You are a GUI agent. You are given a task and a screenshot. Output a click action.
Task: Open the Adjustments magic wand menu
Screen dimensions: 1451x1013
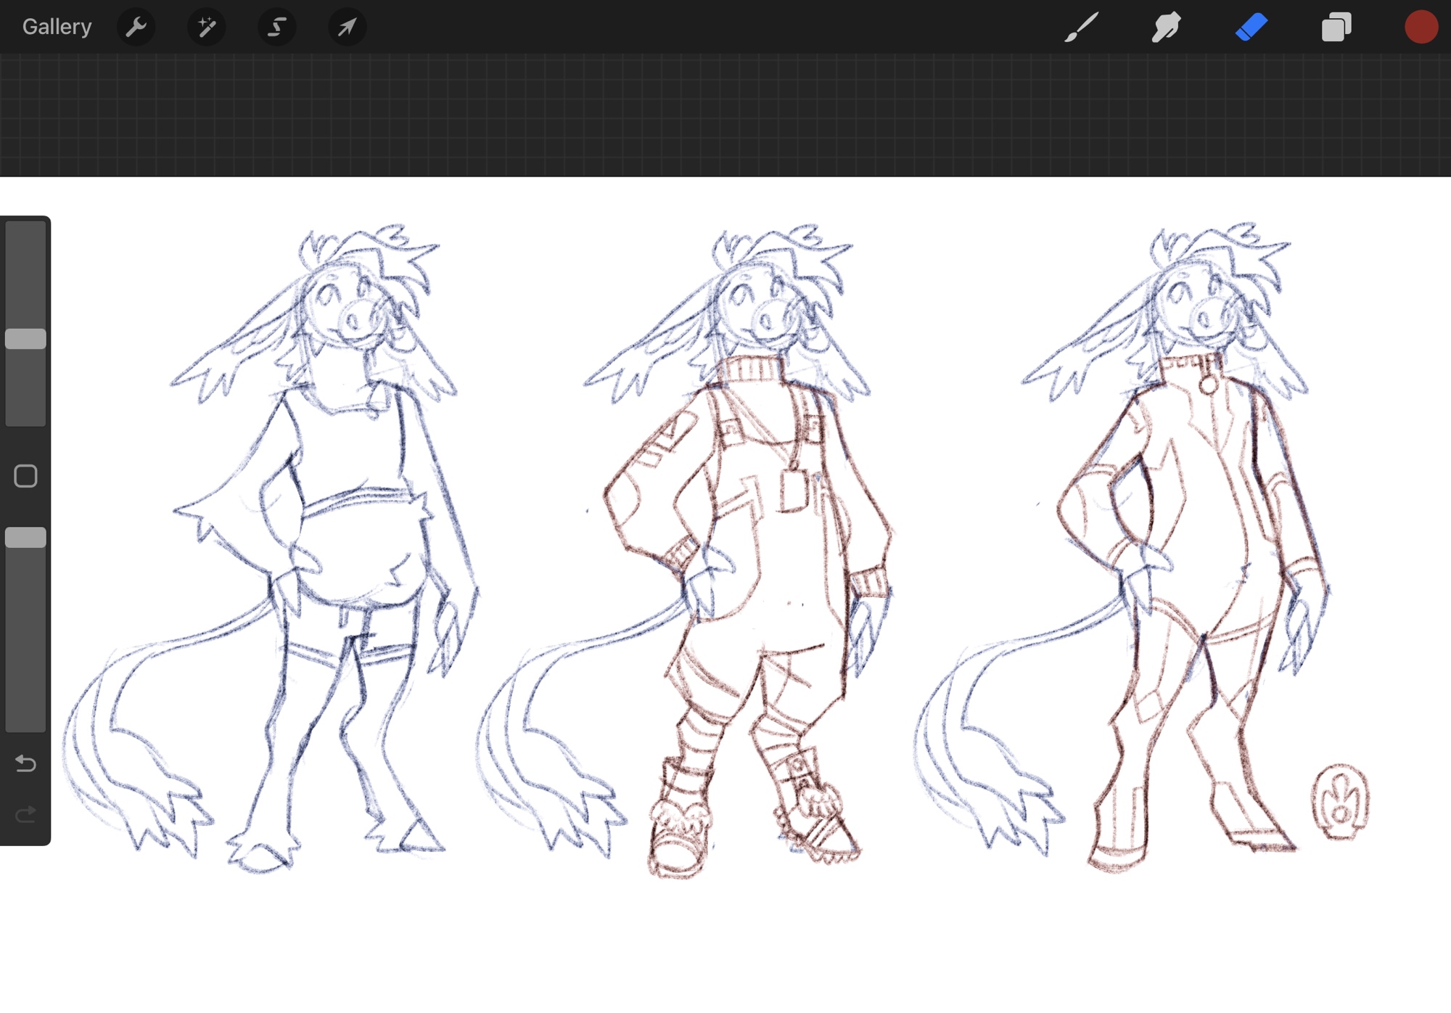(x=206, y=27)
